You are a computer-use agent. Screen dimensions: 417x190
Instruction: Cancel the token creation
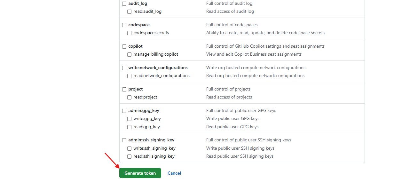174,173
